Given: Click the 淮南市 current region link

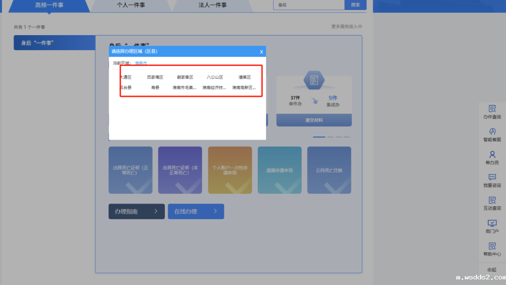Looking at the screenshot, I should point(141,63).
